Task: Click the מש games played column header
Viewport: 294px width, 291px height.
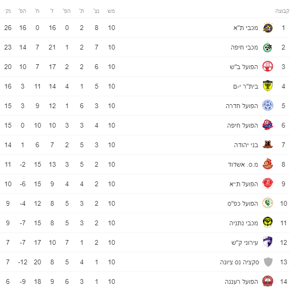Action: (x=112, y=10)
